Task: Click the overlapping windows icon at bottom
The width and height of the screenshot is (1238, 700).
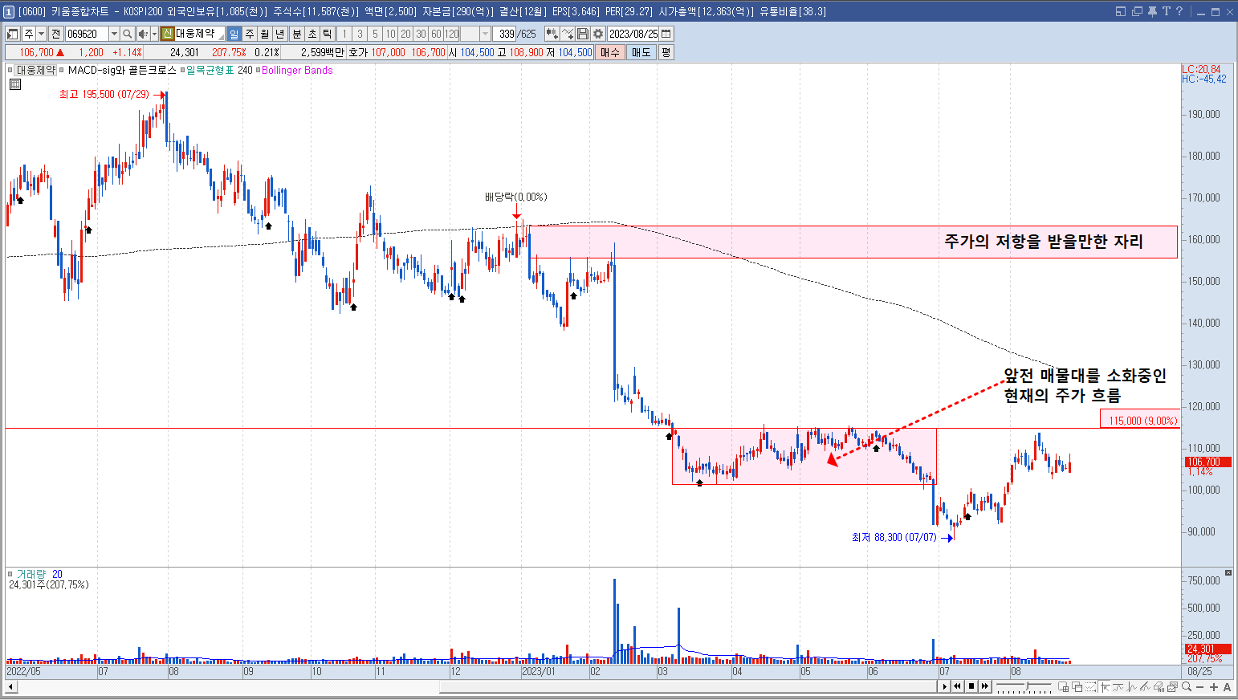Action: coord(1077,686)
